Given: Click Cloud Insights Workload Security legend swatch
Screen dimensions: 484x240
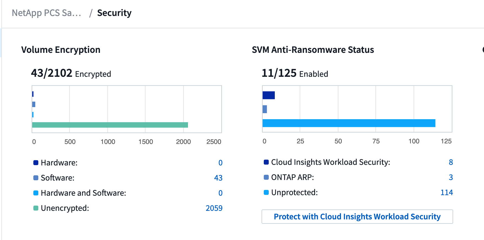Looking at the screenshot, I should (266, 162).
